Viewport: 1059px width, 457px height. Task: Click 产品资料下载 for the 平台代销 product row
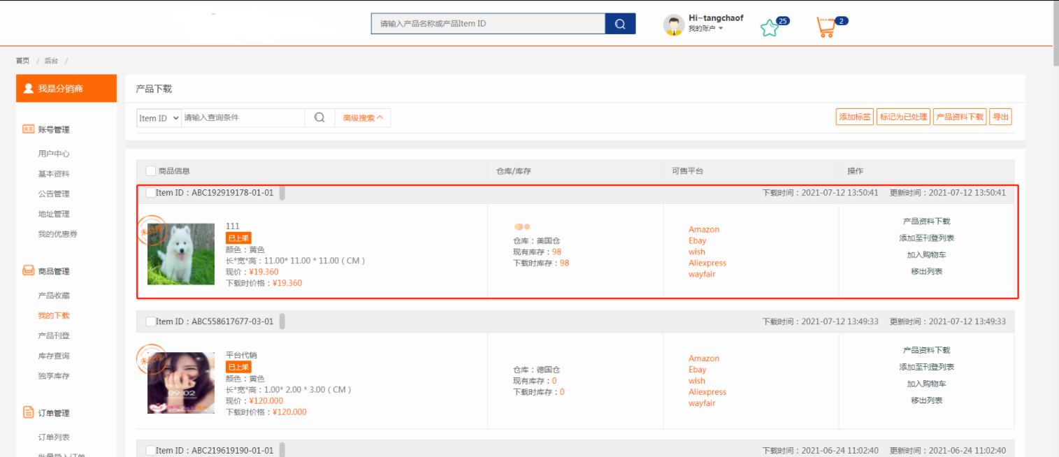tap(927, 351)
